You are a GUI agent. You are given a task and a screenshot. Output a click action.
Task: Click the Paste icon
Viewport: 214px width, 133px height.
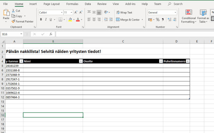coord(6,12)
